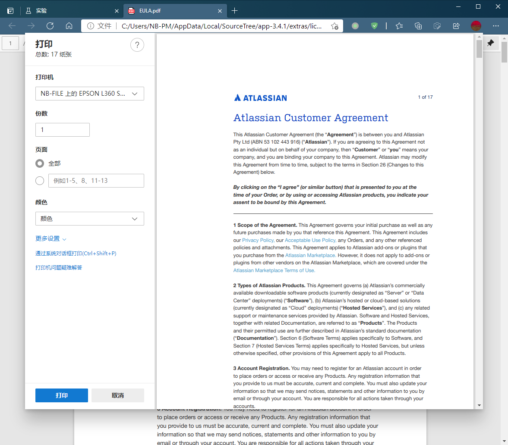
Task: Open the Privacy Policy link in preview
Action: (258, 240)
